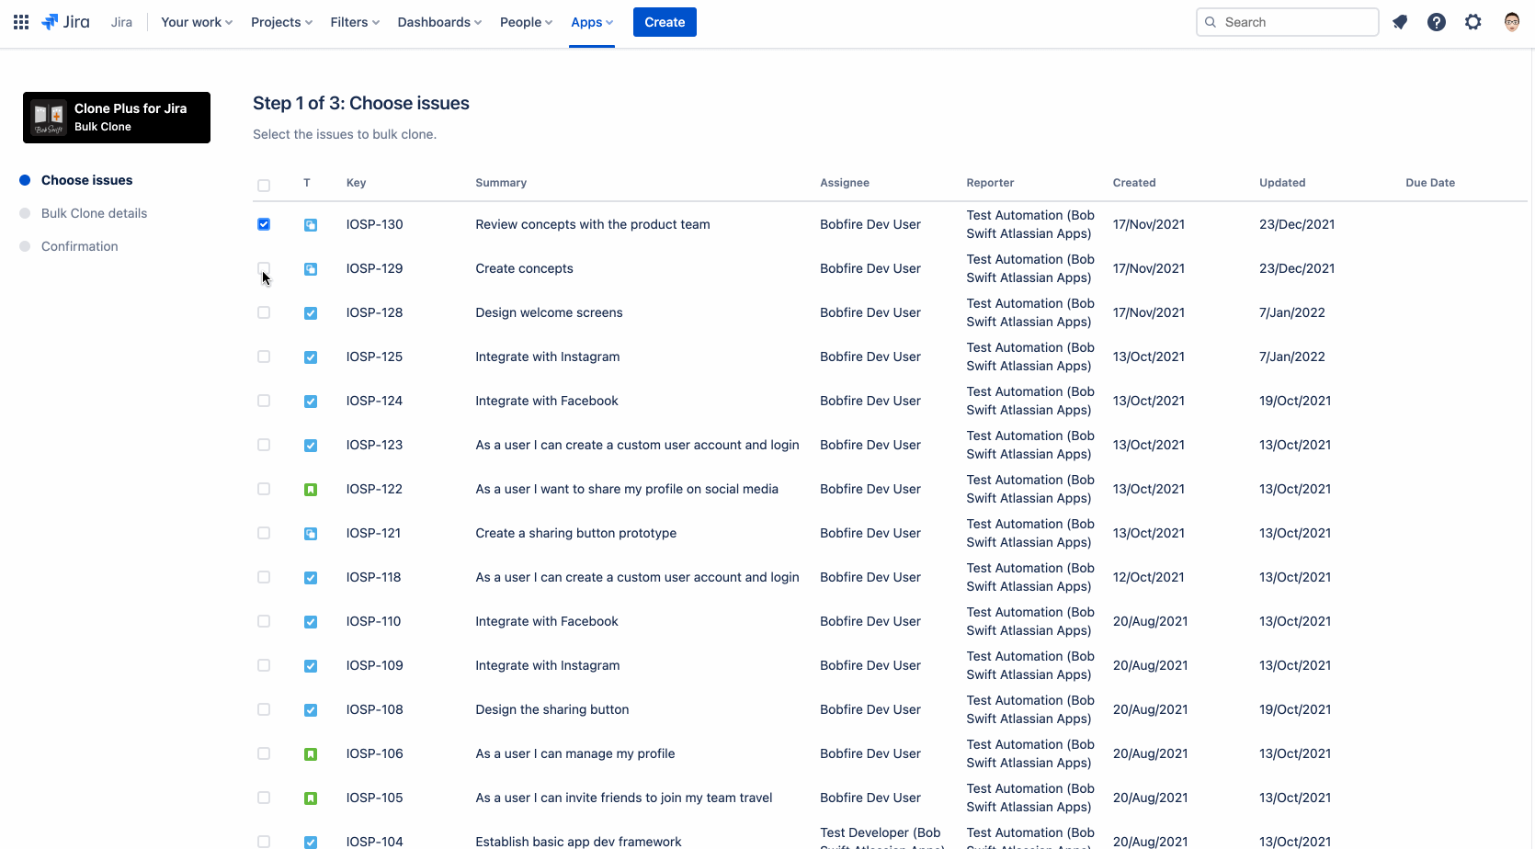Go to the Confirmation step
This screenshot has height=849, width=1535.
pyautogui.click(x=79, y=246)
